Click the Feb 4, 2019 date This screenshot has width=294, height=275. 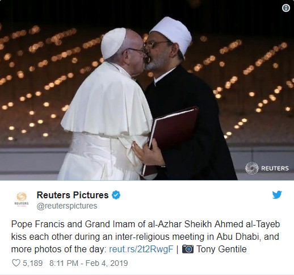coord(107,263)
